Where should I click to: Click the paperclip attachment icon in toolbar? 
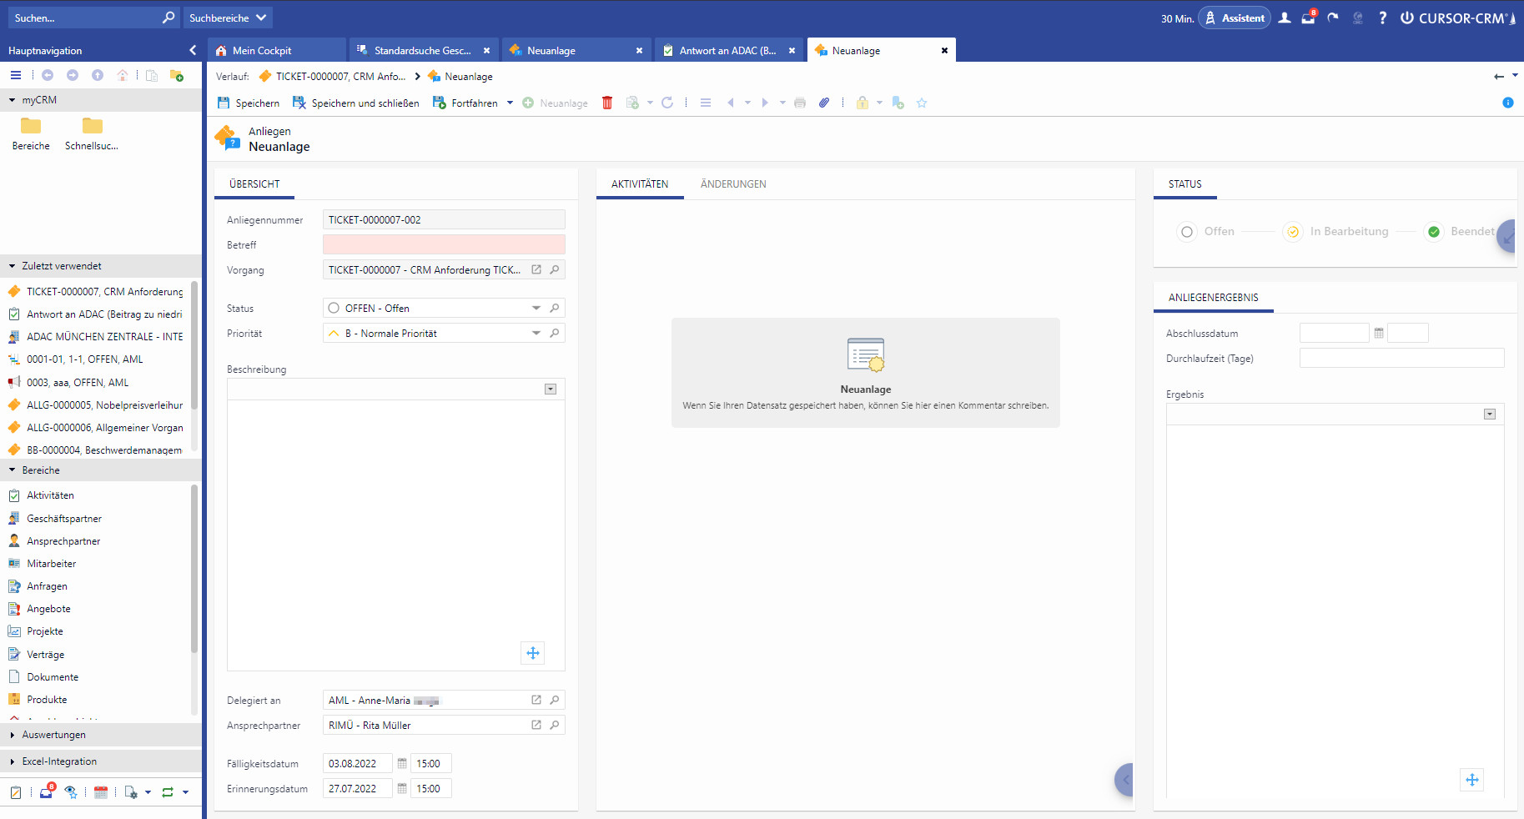click(x=824, y=103)
